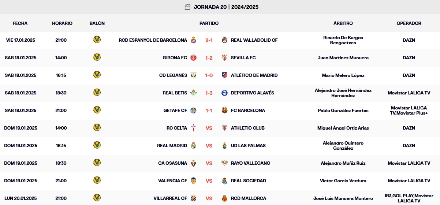Open the 2-1 Espanyol vs Valladolid score
This screenshot has height=205, width=440.
tap(209, 40)
